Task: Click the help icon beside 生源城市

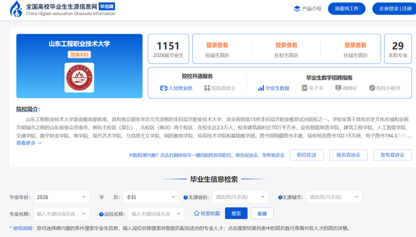Action: [280, 197]
